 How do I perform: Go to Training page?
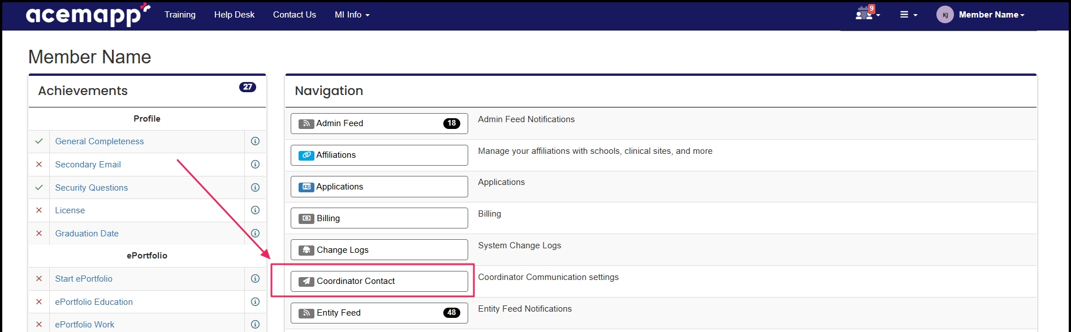point(180,15)
